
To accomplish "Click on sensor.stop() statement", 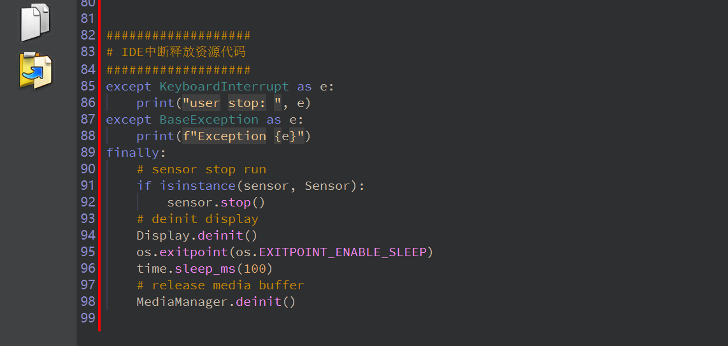I will coord(215,202).
